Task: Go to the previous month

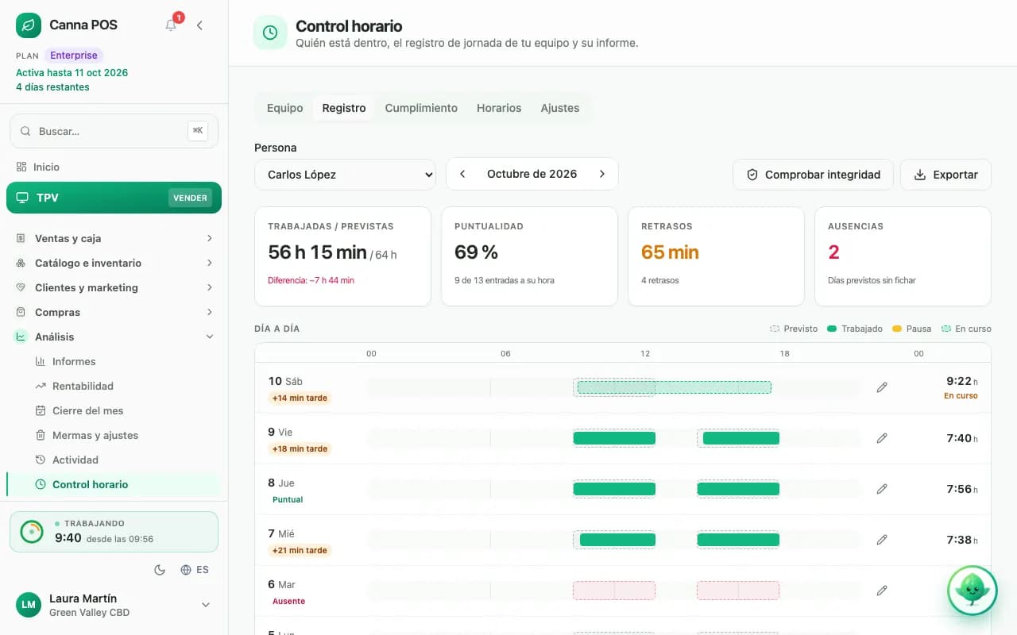Action: [462, 174]
